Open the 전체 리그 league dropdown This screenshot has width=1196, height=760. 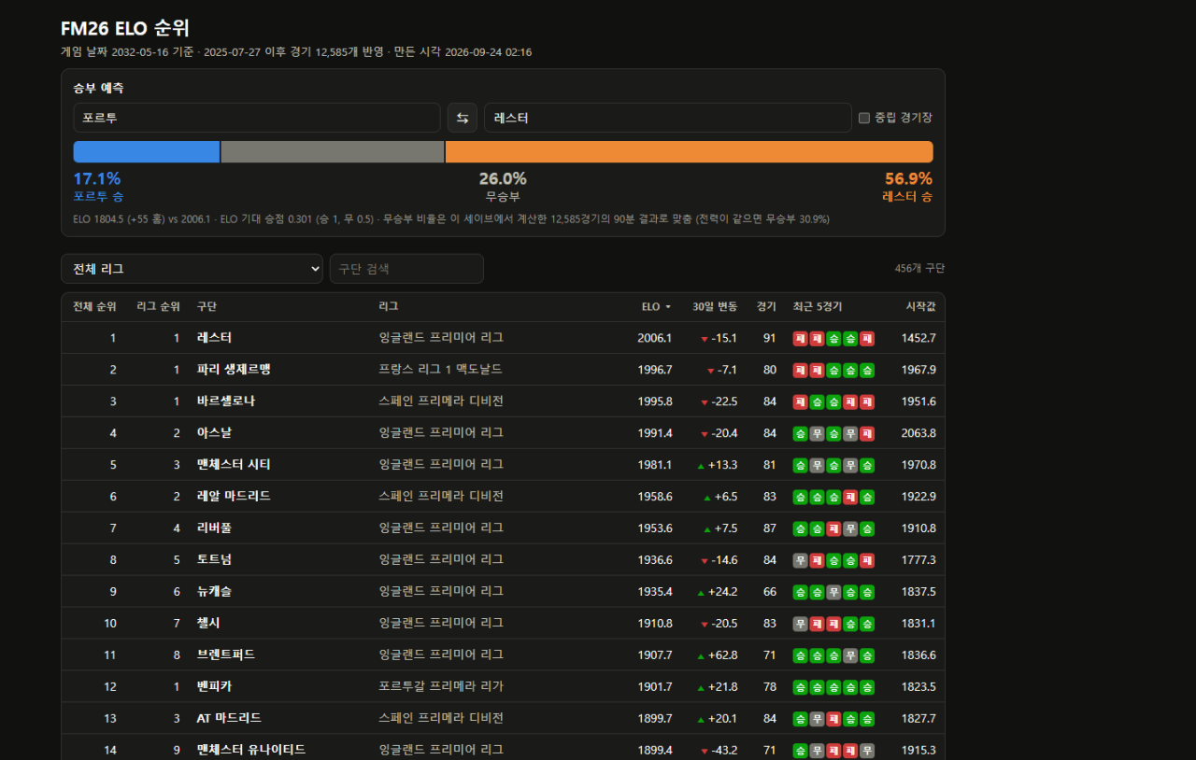point(192,269)
